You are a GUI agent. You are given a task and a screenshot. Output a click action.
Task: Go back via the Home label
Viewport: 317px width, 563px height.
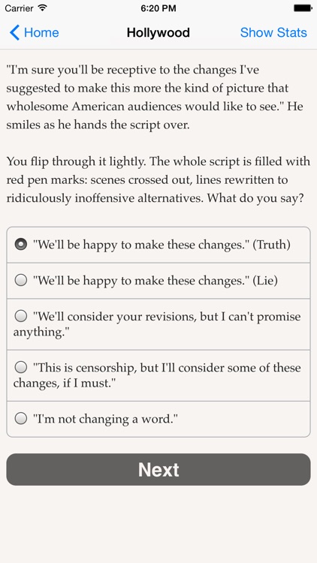point(41,33)
